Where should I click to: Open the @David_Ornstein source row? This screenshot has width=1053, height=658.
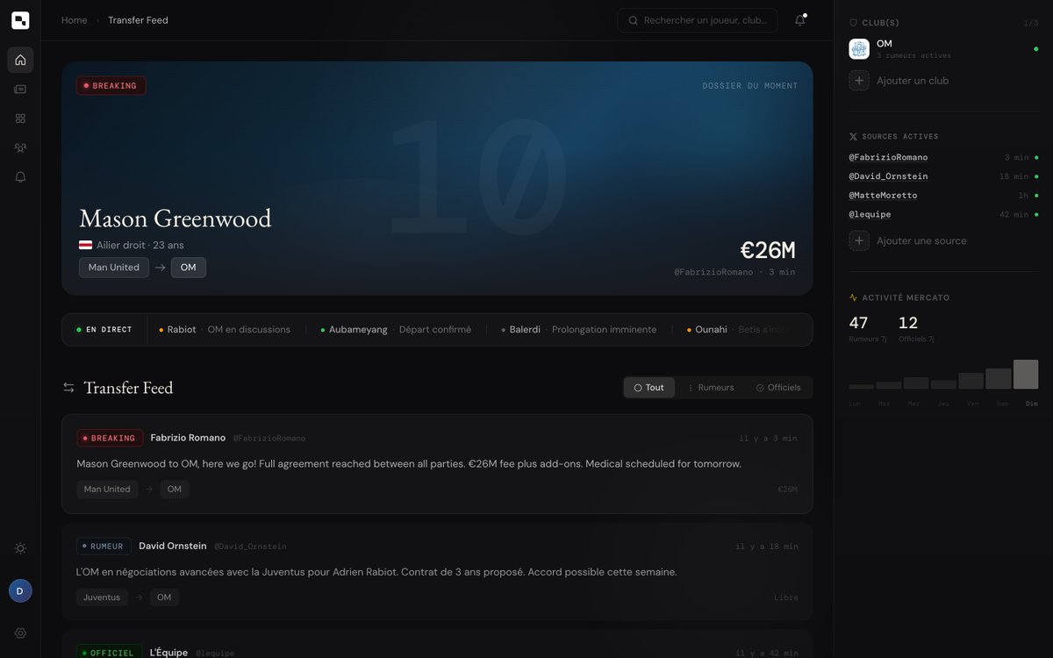[943, 176]
